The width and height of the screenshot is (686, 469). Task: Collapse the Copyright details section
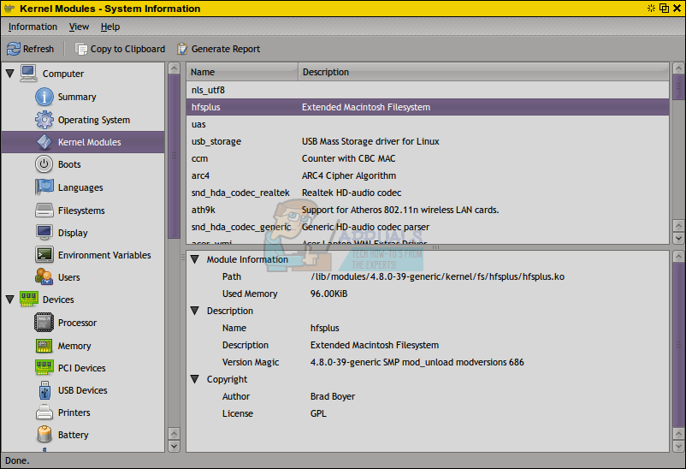(195, 379)
